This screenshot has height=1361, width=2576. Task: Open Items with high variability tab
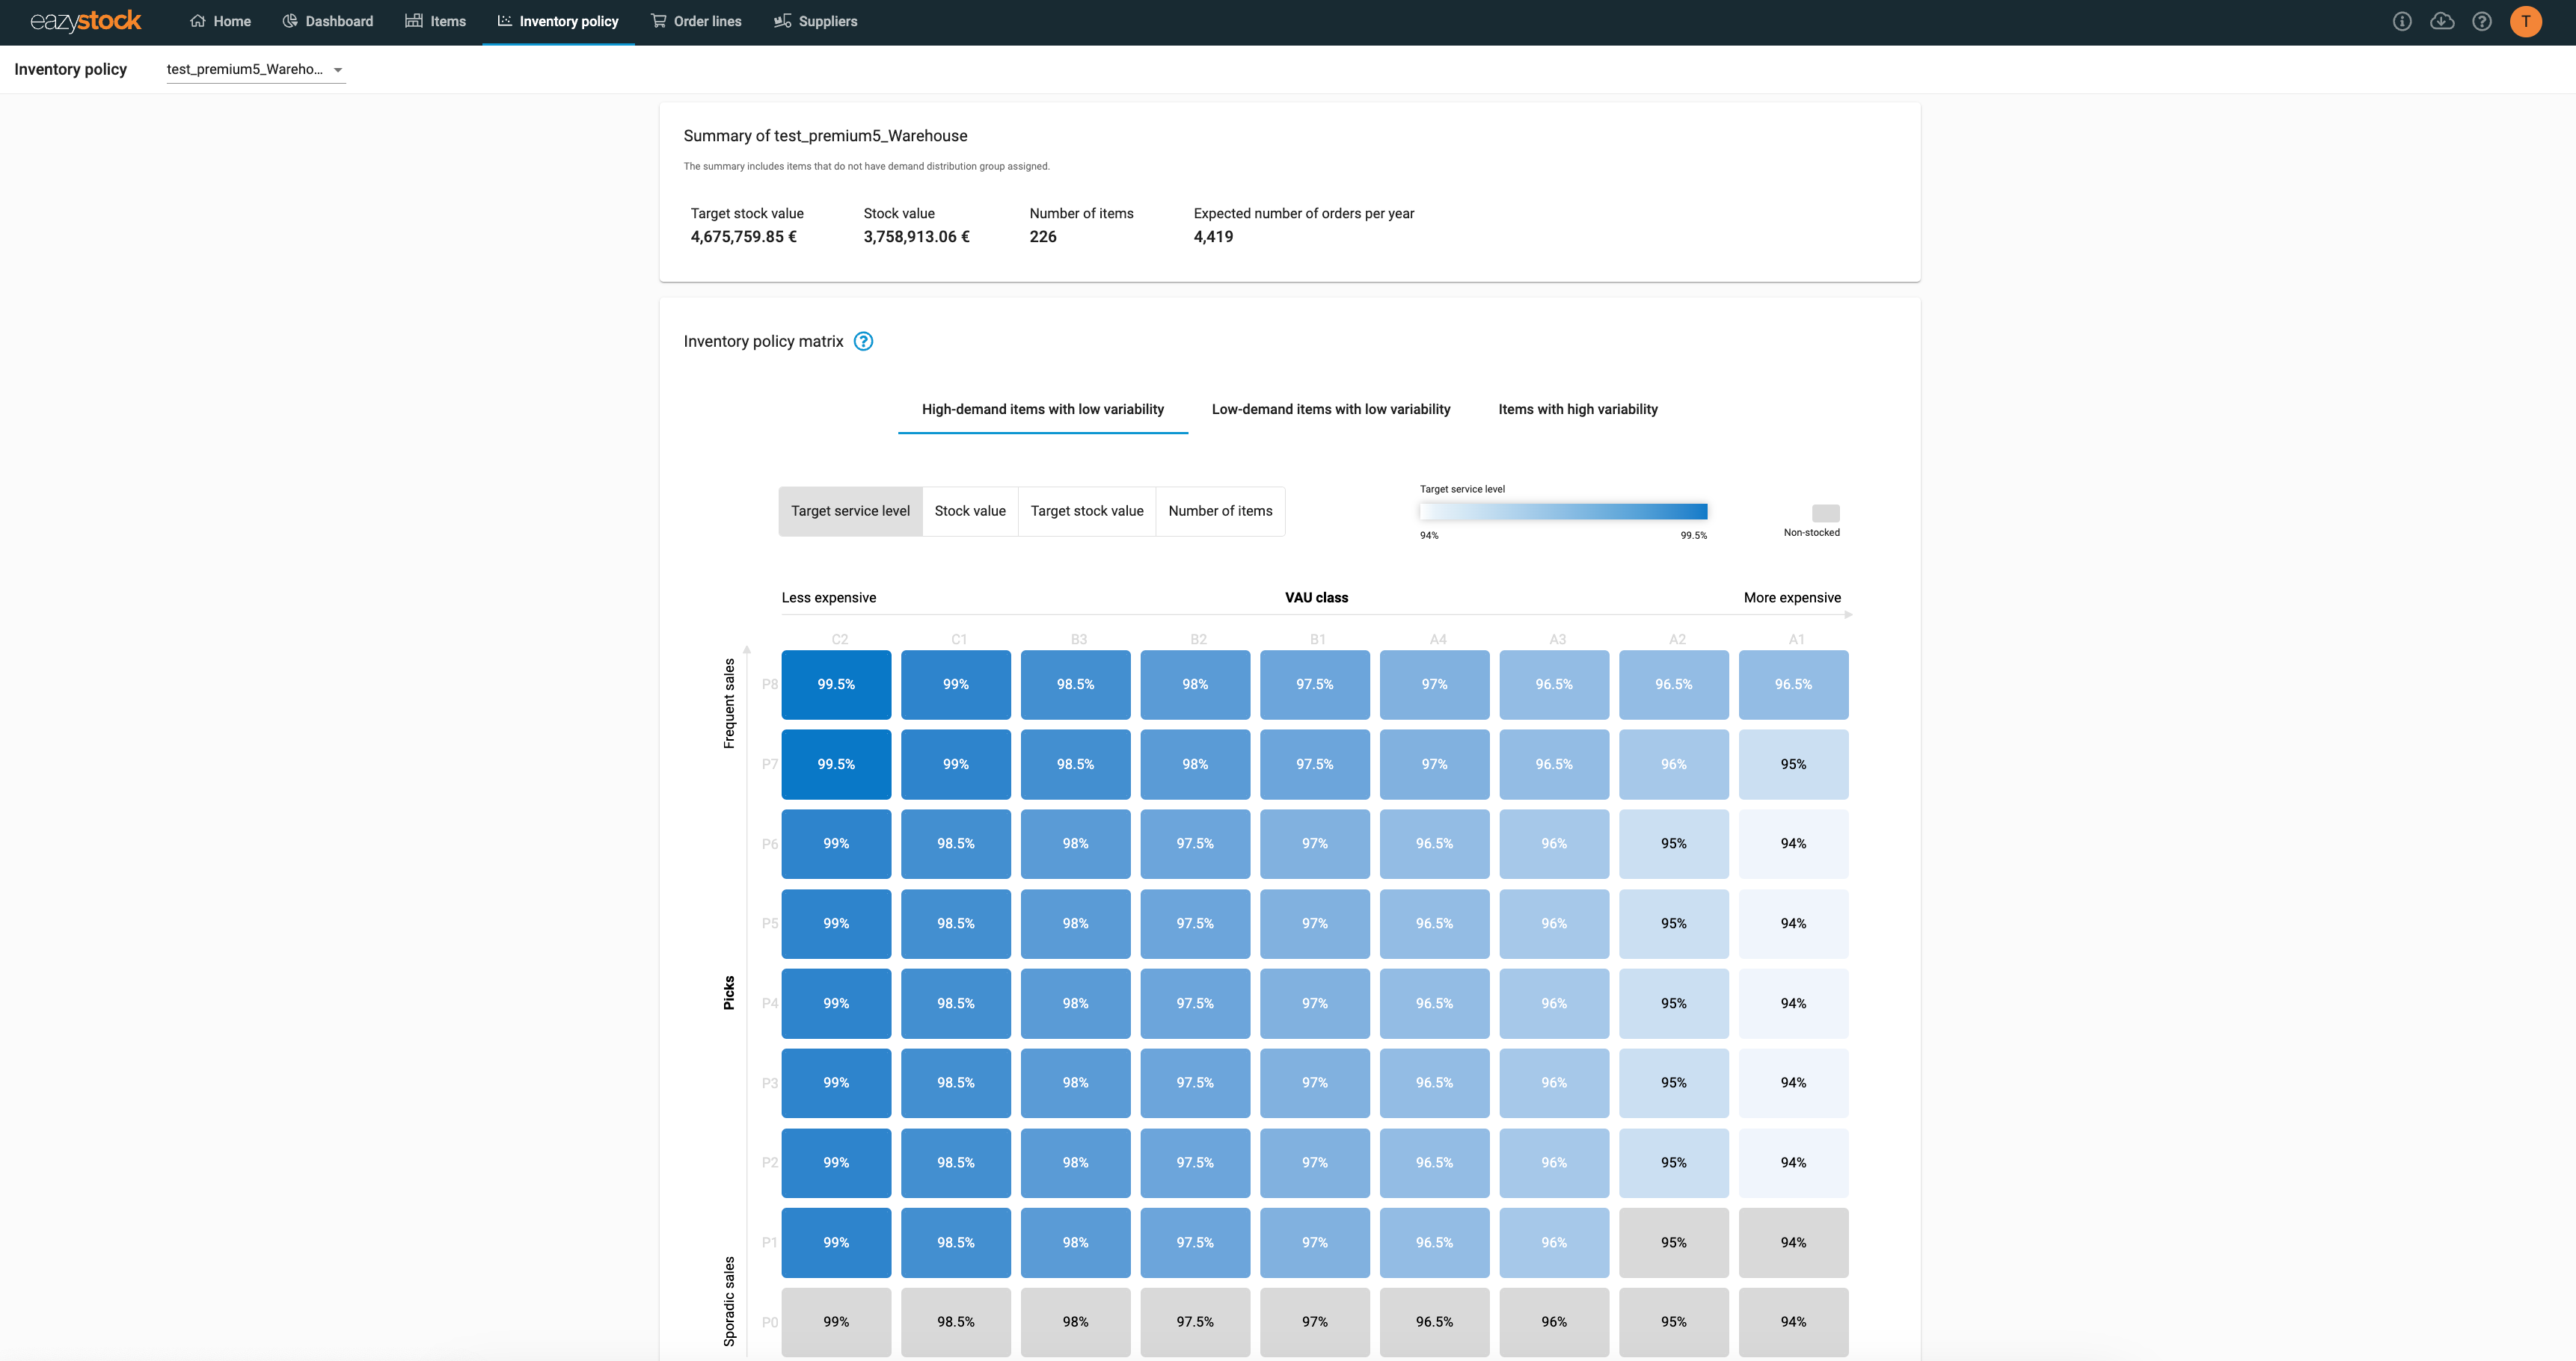click(x=1577, y=410)
